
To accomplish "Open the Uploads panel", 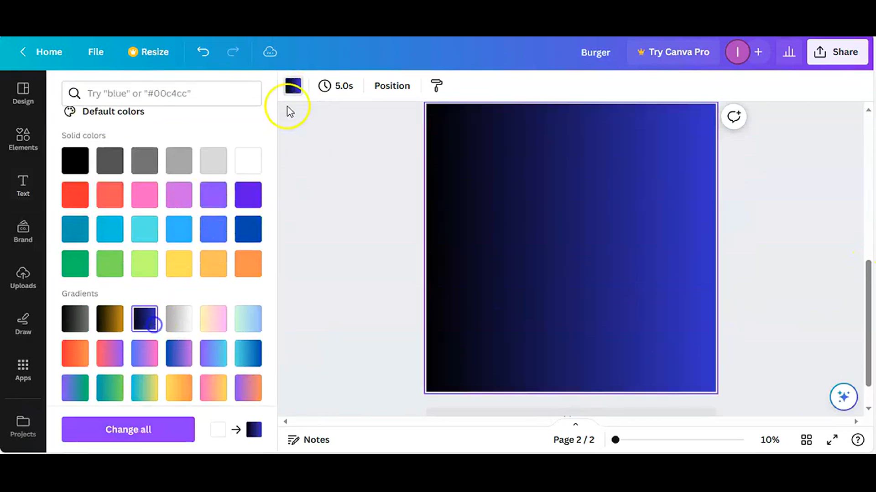I will click(x=23, y=278).
